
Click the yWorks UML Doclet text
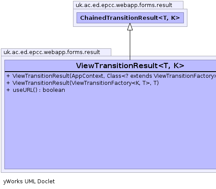click(29, 182)
